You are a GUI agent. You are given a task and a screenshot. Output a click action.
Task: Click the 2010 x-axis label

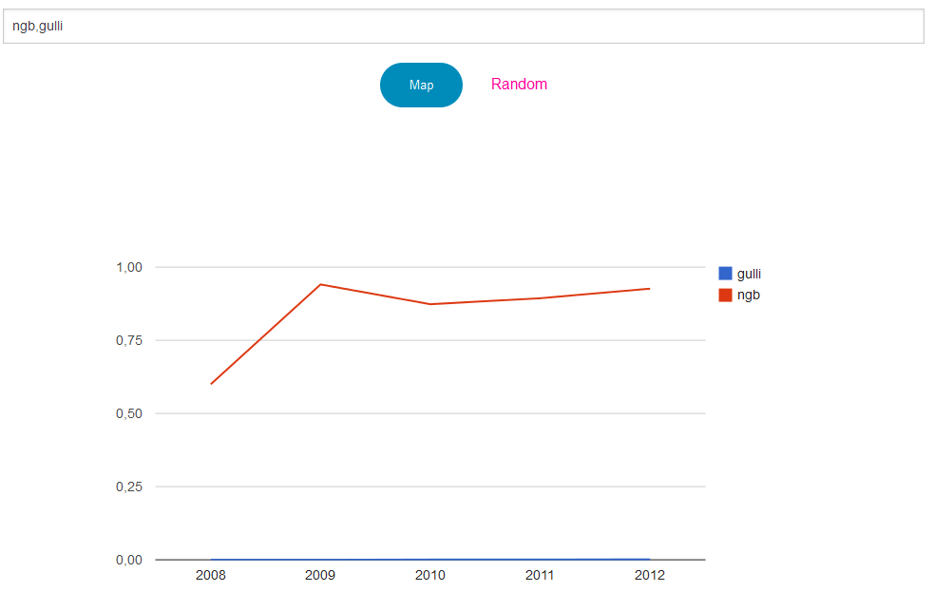(430, 575)
